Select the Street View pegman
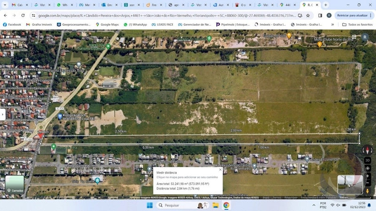376x211 pixels. click(368, 191)
